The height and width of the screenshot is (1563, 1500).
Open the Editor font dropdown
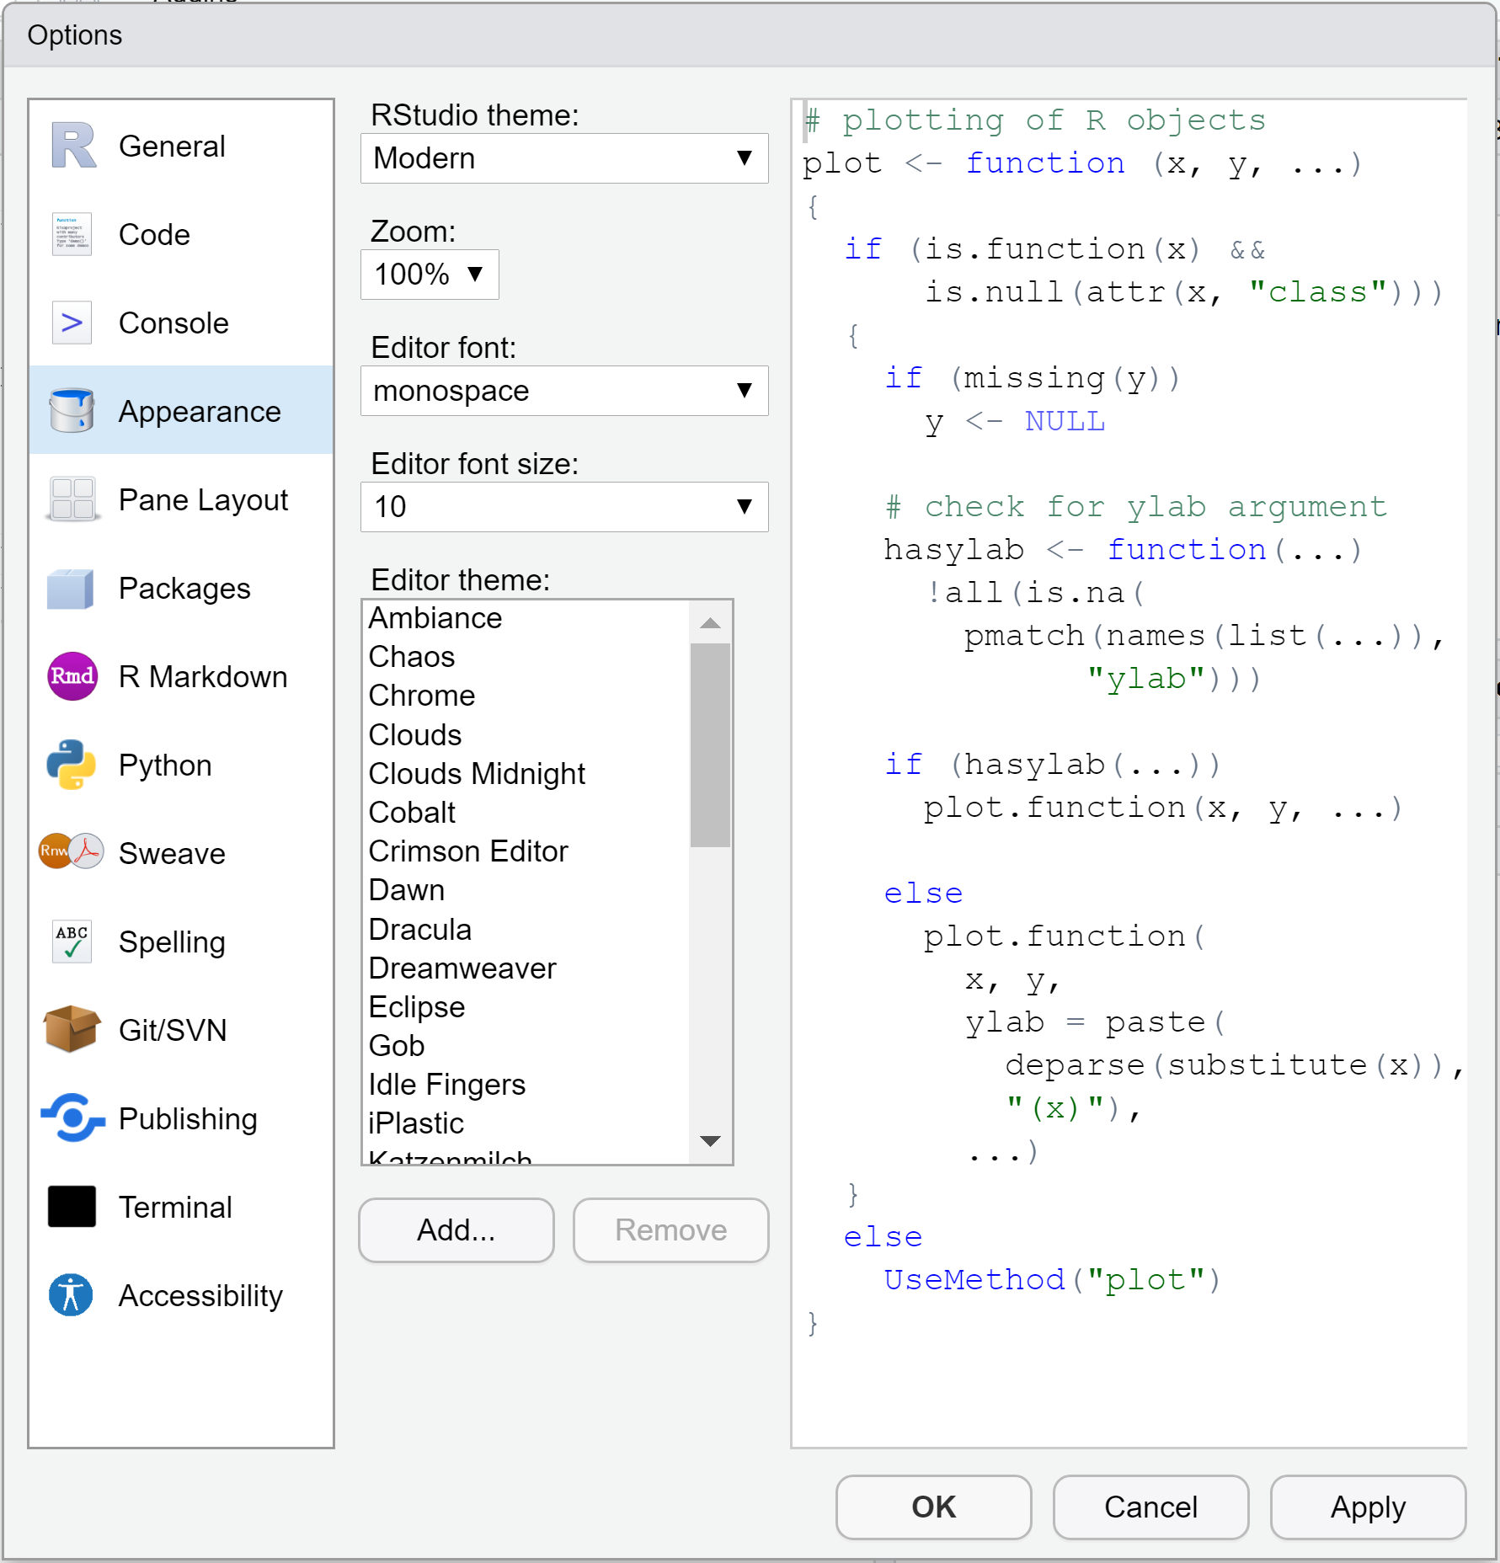pos(564,391)
